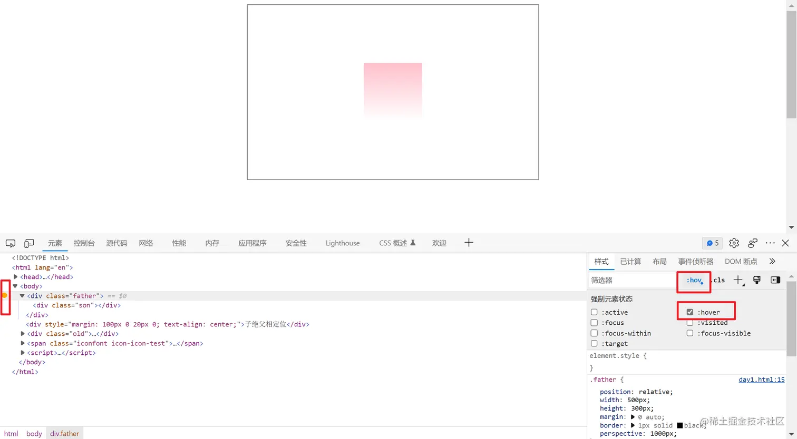Open the 源代码 tab
Image resolution: width=797 pixels, height=439 pixels.
click(x=116, y=243)
